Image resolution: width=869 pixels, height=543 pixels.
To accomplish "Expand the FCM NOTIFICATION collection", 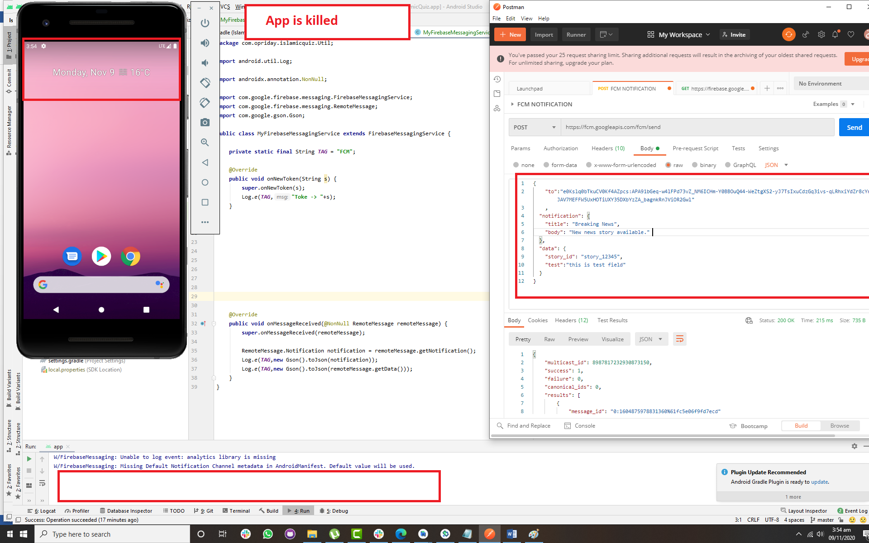I will (x=513, y=105).
